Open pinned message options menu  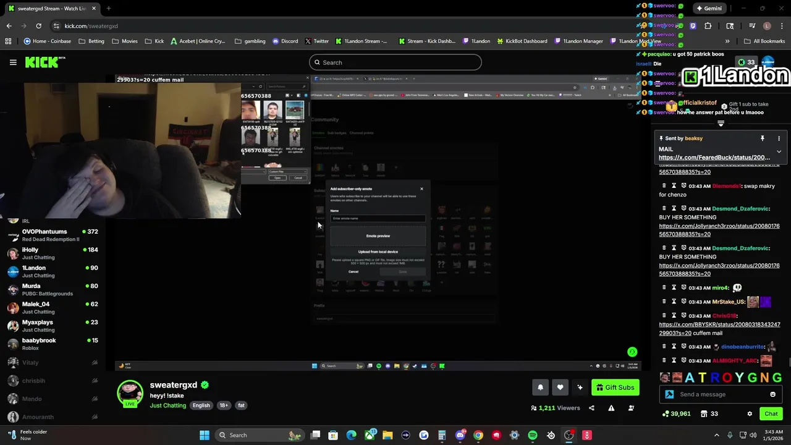779,138
